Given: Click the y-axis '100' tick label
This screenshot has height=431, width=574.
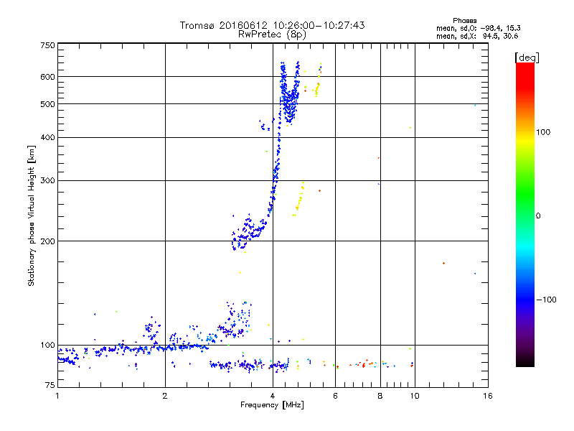Looking at the screenshot, I should (x=47, y=345).
